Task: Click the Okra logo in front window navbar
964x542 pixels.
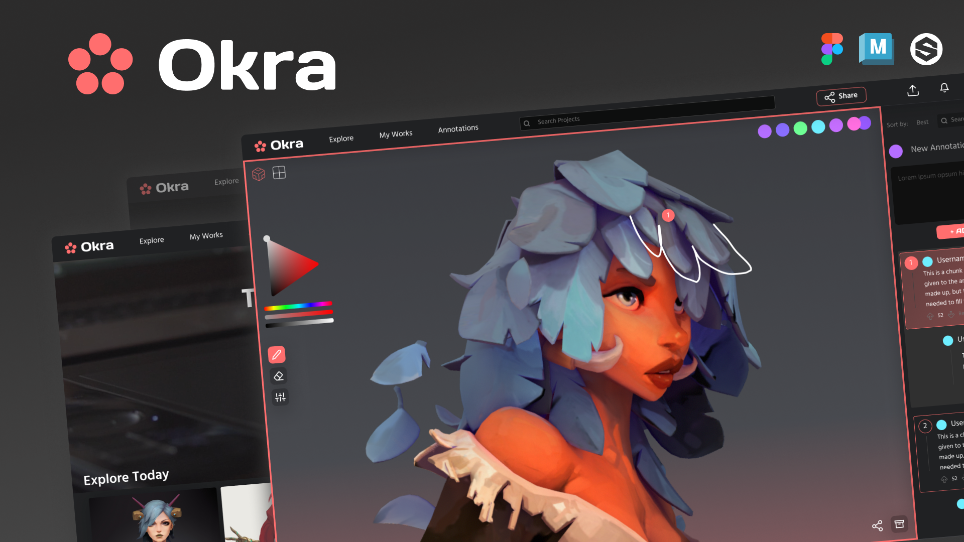Action: [x=279, y=145]
